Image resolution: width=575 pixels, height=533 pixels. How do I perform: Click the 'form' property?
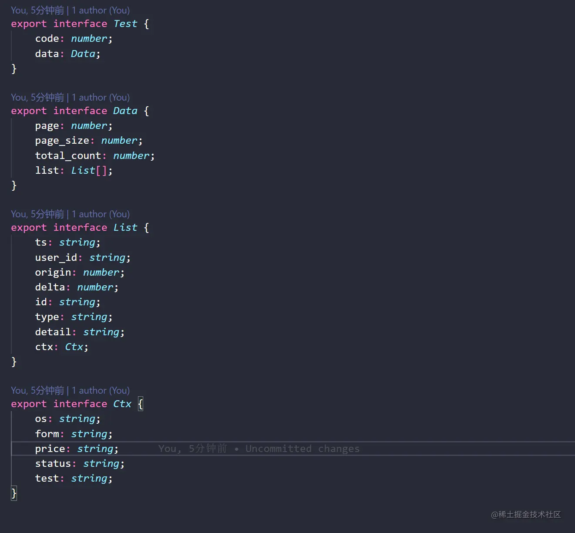[47, 434]
